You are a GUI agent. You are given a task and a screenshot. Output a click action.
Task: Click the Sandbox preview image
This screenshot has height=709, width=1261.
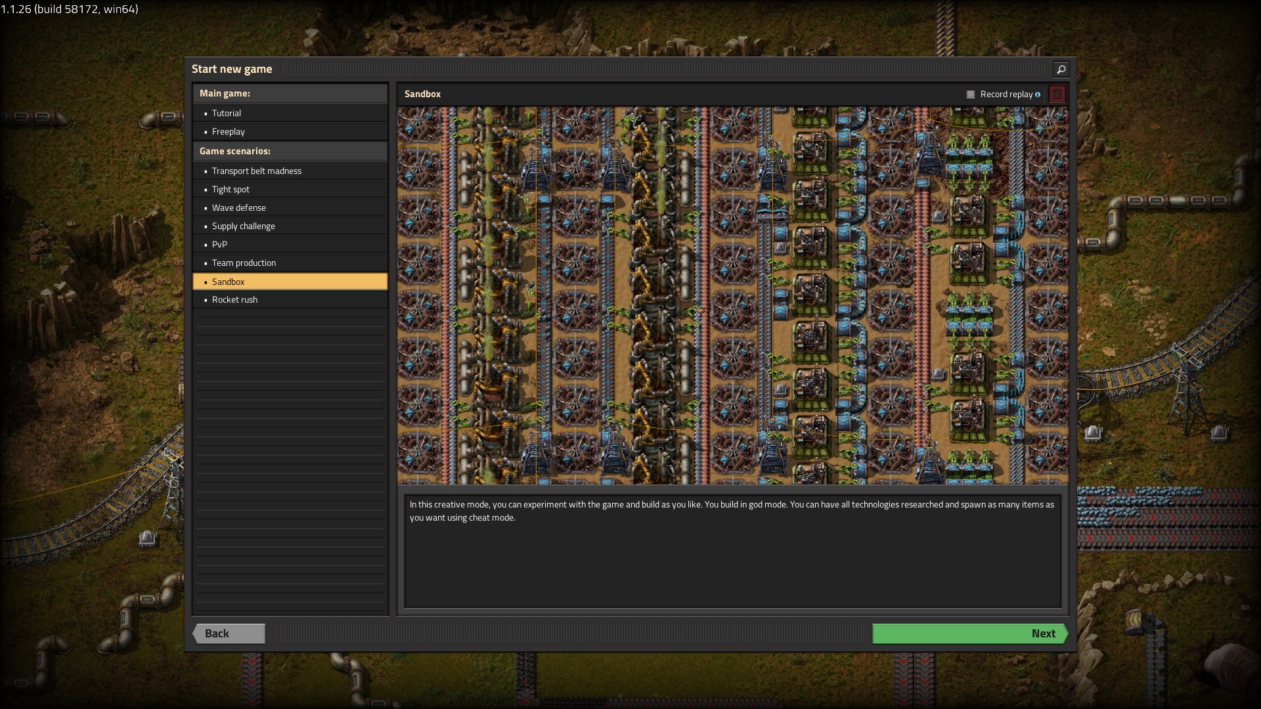pyautogui.click(x=732, y=295)
